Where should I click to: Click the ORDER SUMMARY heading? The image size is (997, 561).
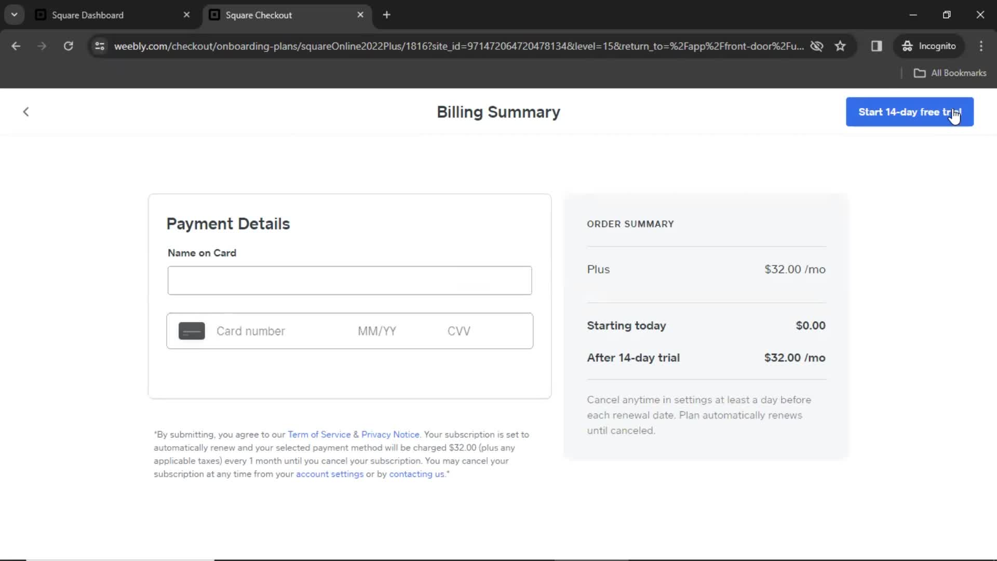pyautogui.click(x=630, y=224)
